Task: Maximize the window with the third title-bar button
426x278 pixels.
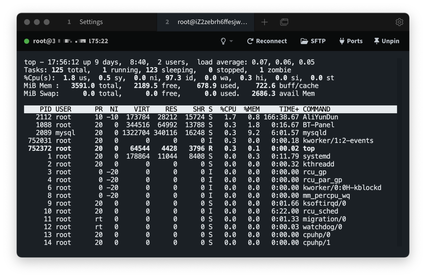Action: (x=47, y=22)
